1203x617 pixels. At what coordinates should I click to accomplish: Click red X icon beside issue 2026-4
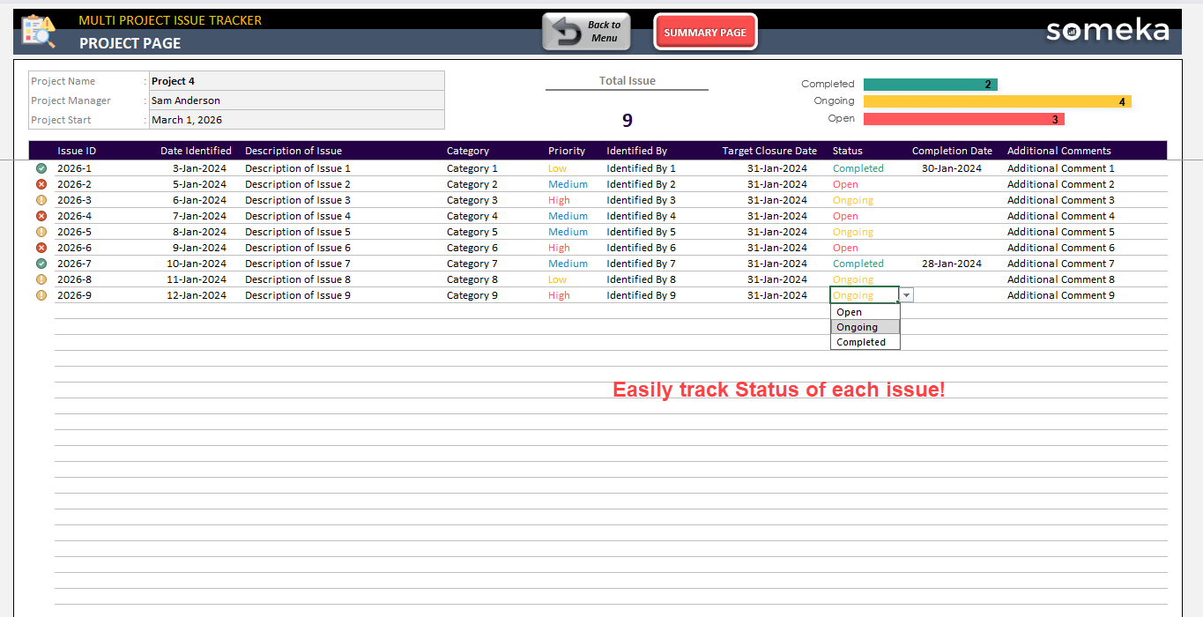click(x=41, y=216)
